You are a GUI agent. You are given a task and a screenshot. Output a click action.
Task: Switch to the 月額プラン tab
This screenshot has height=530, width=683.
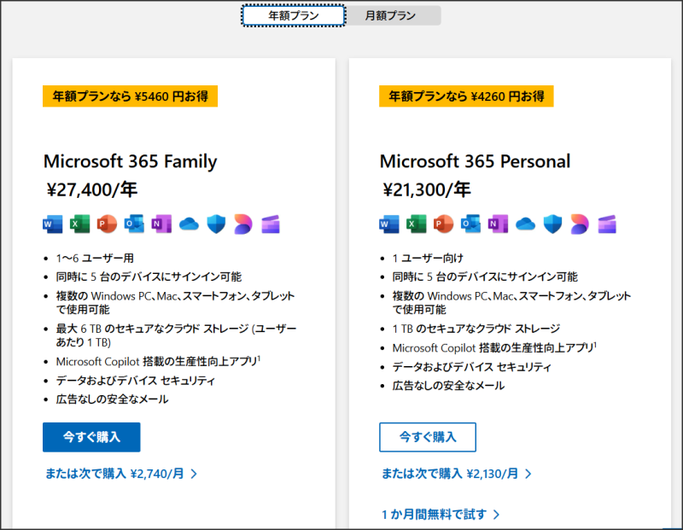391,15
